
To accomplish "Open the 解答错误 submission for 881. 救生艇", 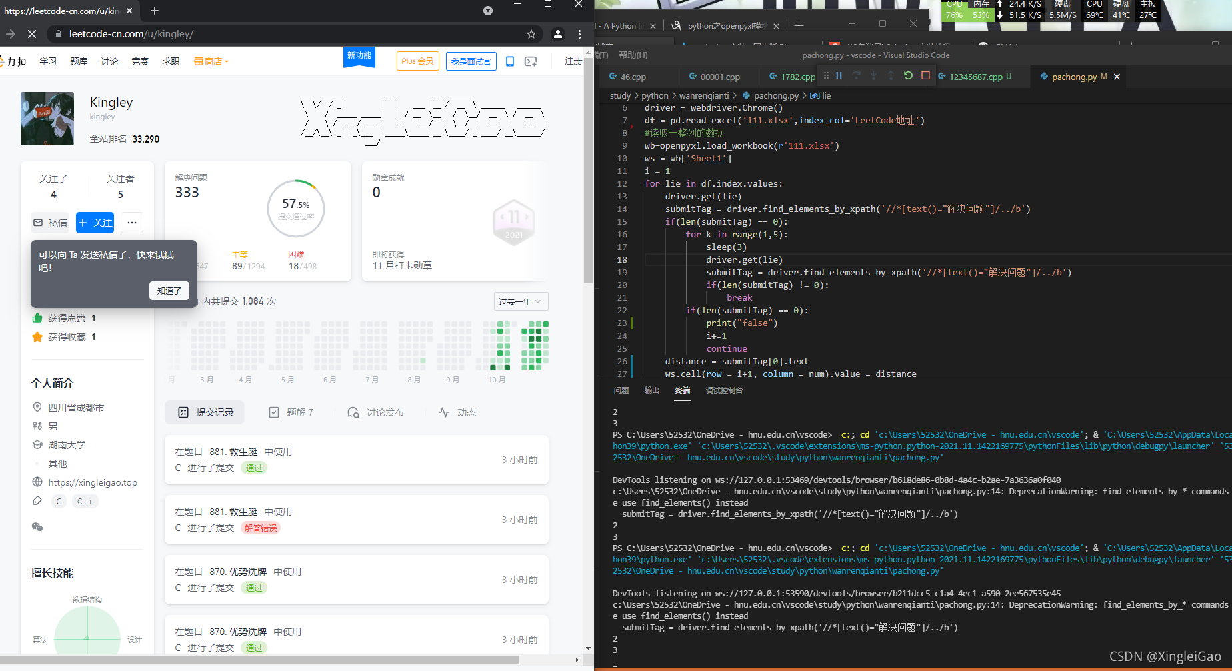I will pyautogui.click(x=357, y=520).
